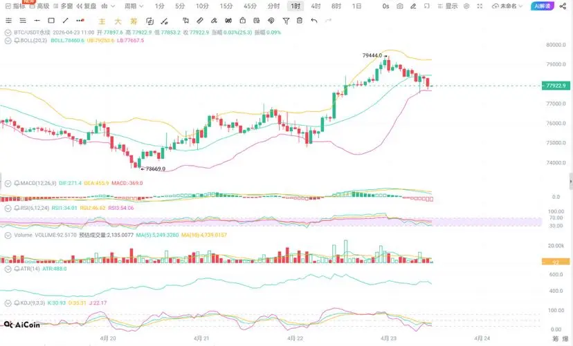This screenshot has height=346, width=573.
Task: Open the 显示 display options
Action: 448,6
